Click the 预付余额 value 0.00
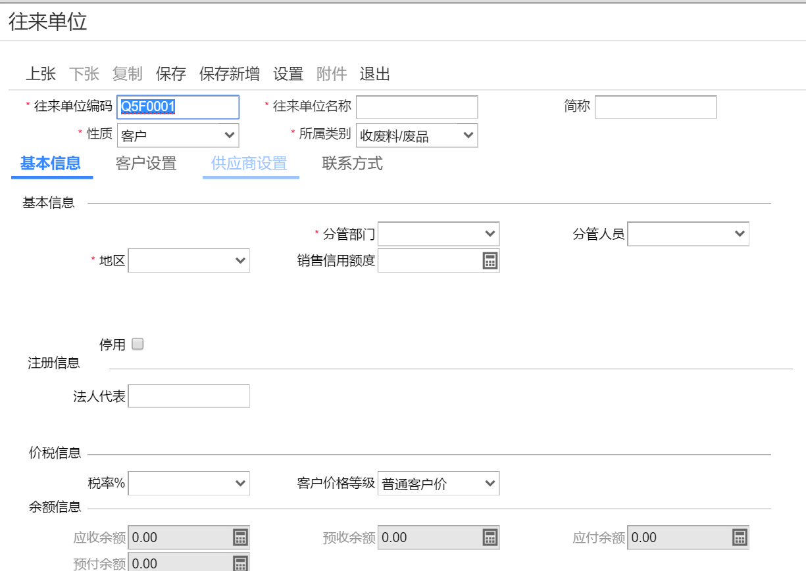The image size is (806, 571). click(x=145, y=563)
